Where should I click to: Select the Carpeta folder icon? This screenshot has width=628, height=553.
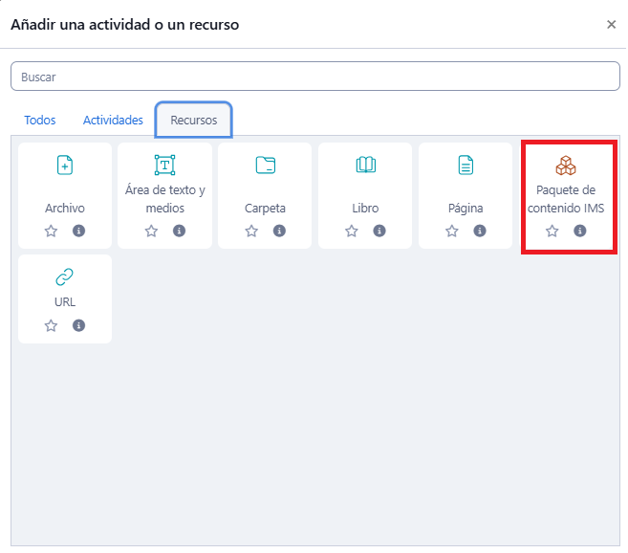coord(265,166)
